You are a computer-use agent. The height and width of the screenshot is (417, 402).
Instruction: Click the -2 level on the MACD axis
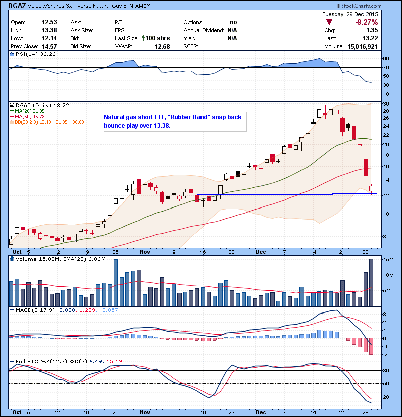coord(385,355)
